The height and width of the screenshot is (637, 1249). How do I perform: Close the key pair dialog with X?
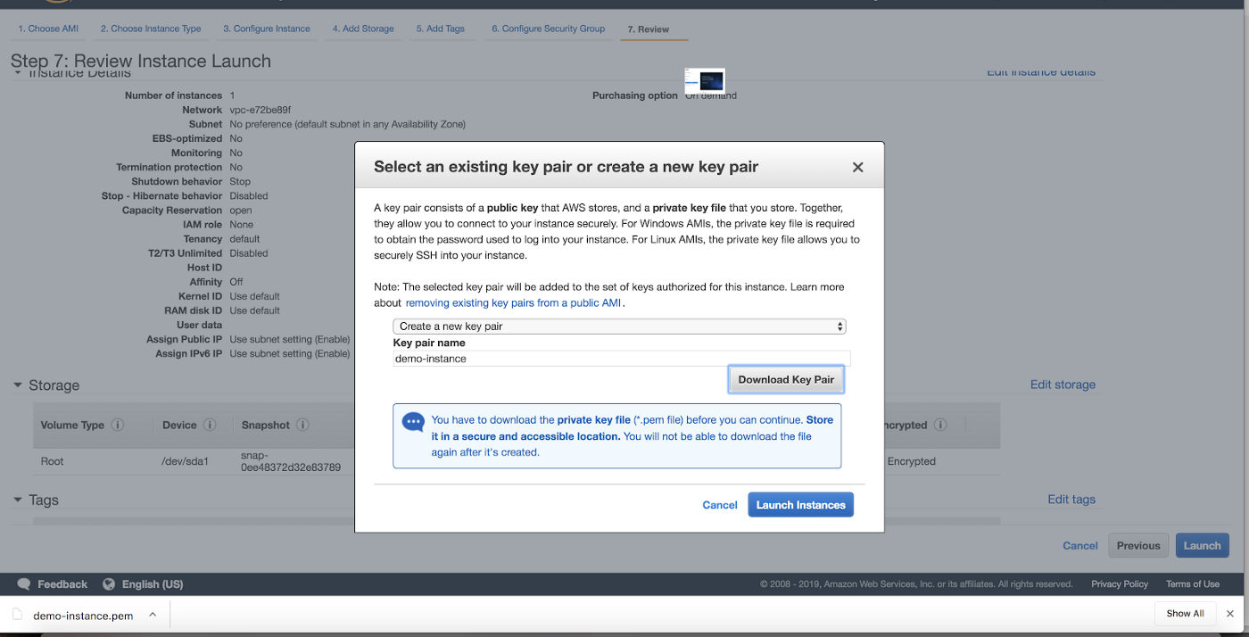857,167
